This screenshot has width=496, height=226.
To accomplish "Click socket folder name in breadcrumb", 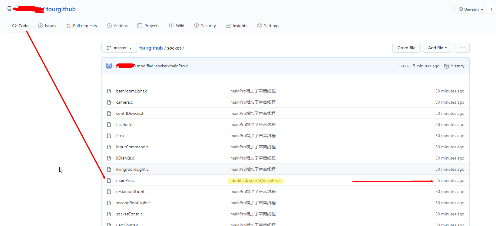I will coord(174,48).
